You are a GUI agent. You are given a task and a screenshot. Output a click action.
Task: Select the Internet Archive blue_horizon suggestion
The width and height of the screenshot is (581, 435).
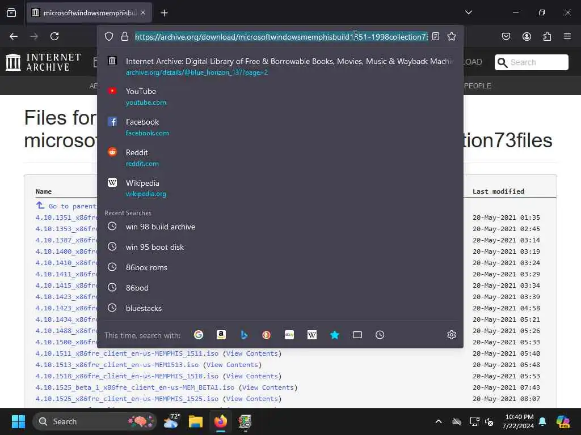pyautogui.click(x=280, y=66)
